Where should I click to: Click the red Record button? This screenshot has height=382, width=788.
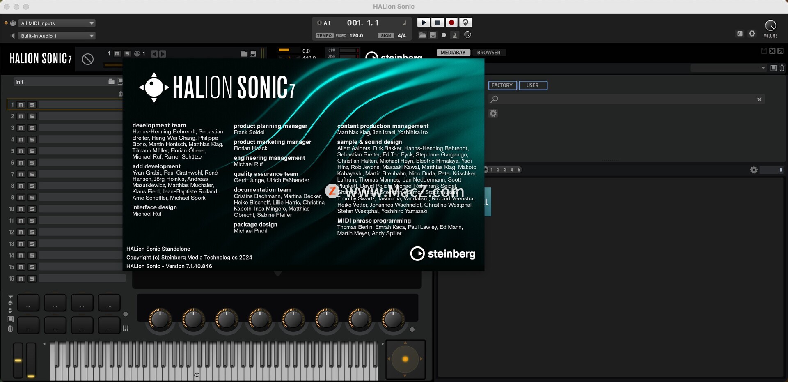click(451, 23)
